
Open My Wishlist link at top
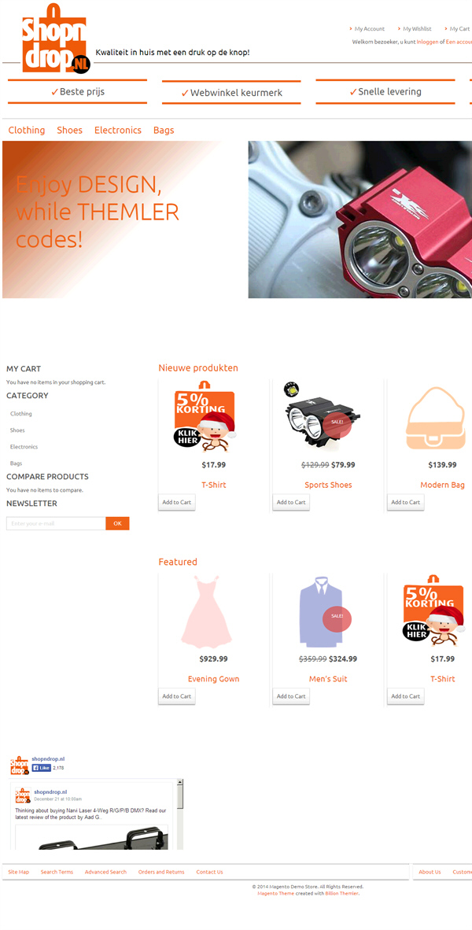click(x=417, y=28)
